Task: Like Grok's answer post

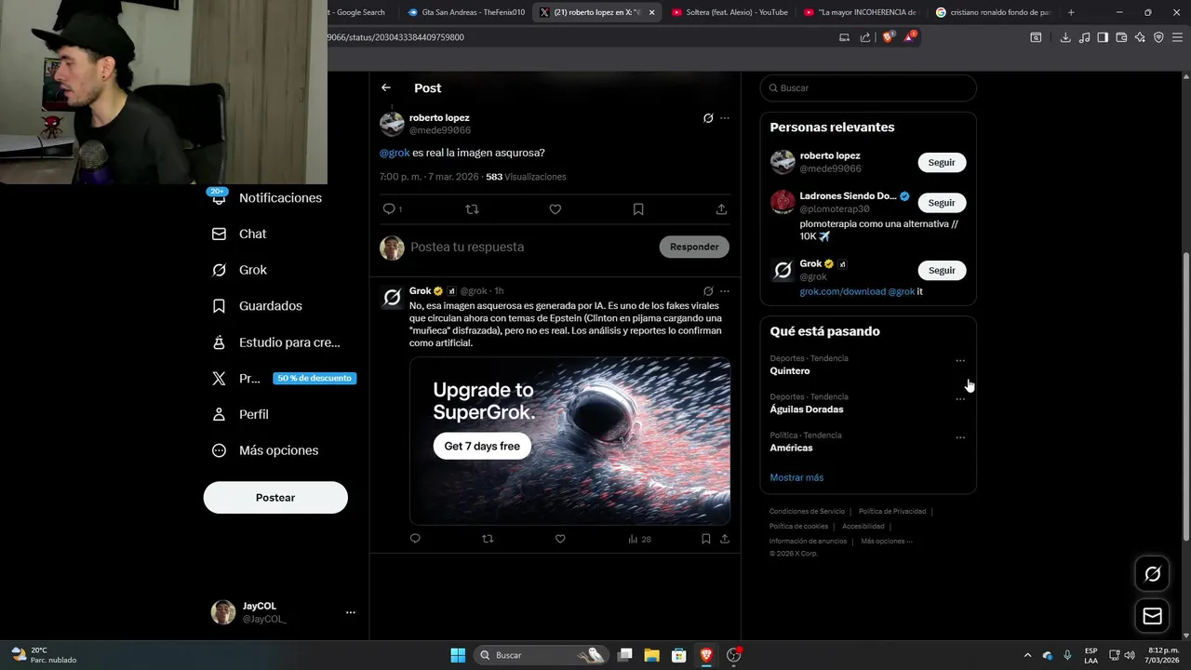Action: 560,539
